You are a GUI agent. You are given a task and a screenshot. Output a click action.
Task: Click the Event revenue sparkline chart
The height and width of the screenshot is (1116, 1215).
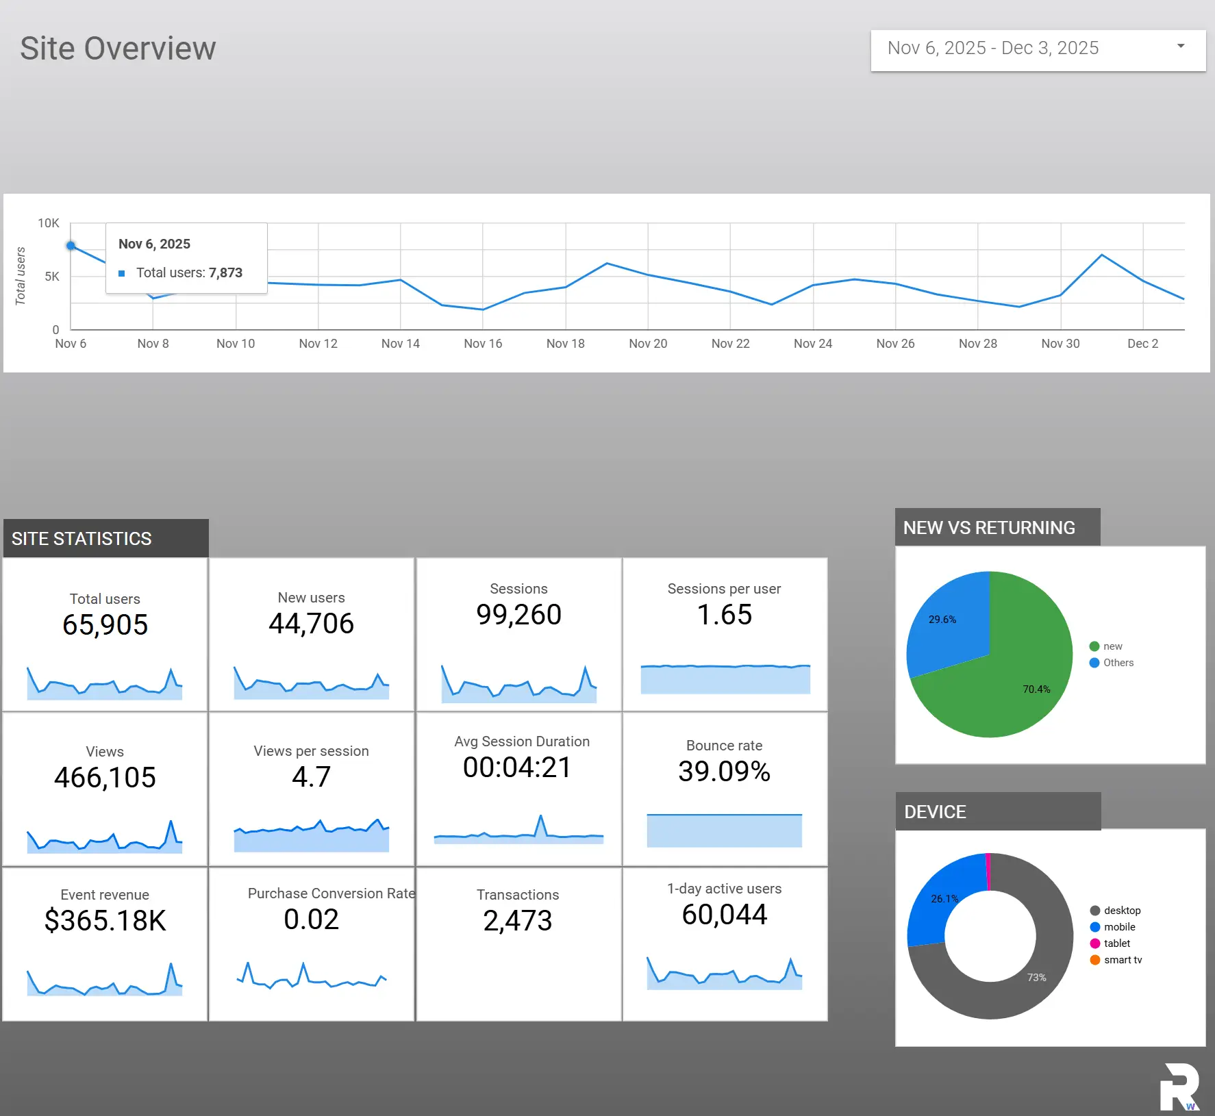pos(105,979)
